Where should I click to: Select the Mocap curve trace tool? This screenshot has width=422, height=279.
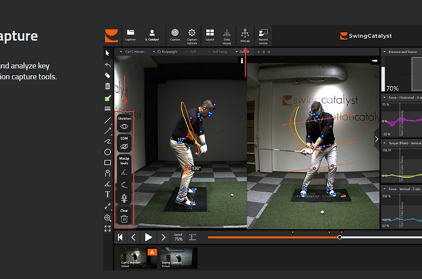124,185
